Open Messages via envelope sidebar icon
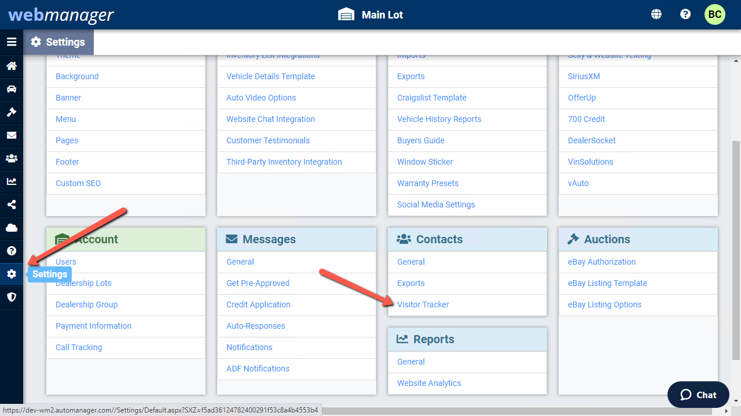Screen dimensions: 741x416 pos(12,135)
